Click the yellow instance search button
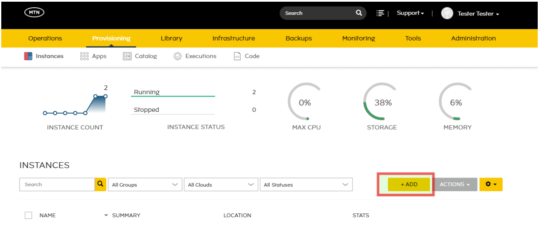This screenshot has width=539, height=242. tap(100, 184)
